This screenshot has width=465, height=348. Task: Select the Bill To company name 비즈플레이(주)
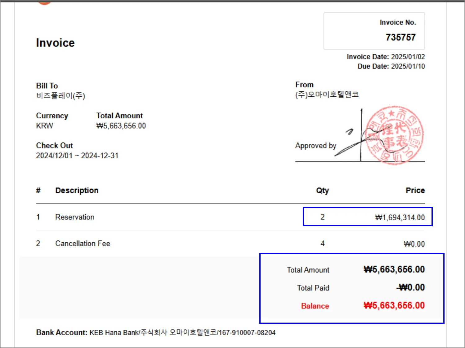60,96
